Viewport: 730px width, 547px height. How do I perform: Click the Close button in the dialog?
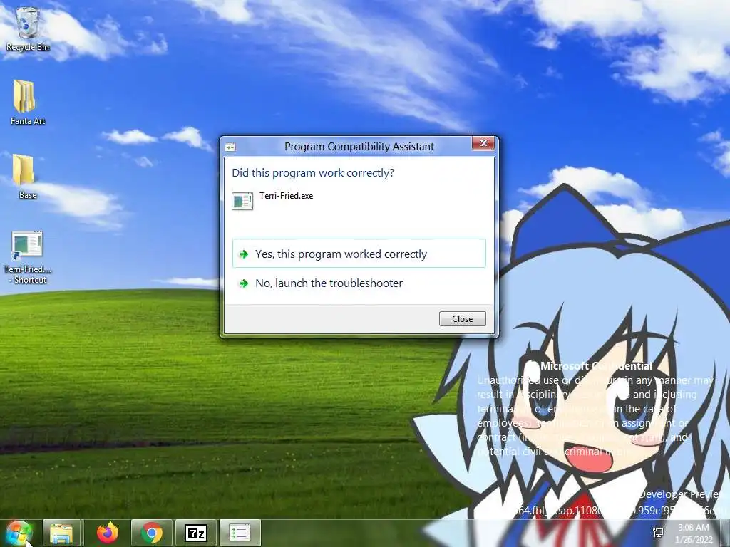(462, 318)
